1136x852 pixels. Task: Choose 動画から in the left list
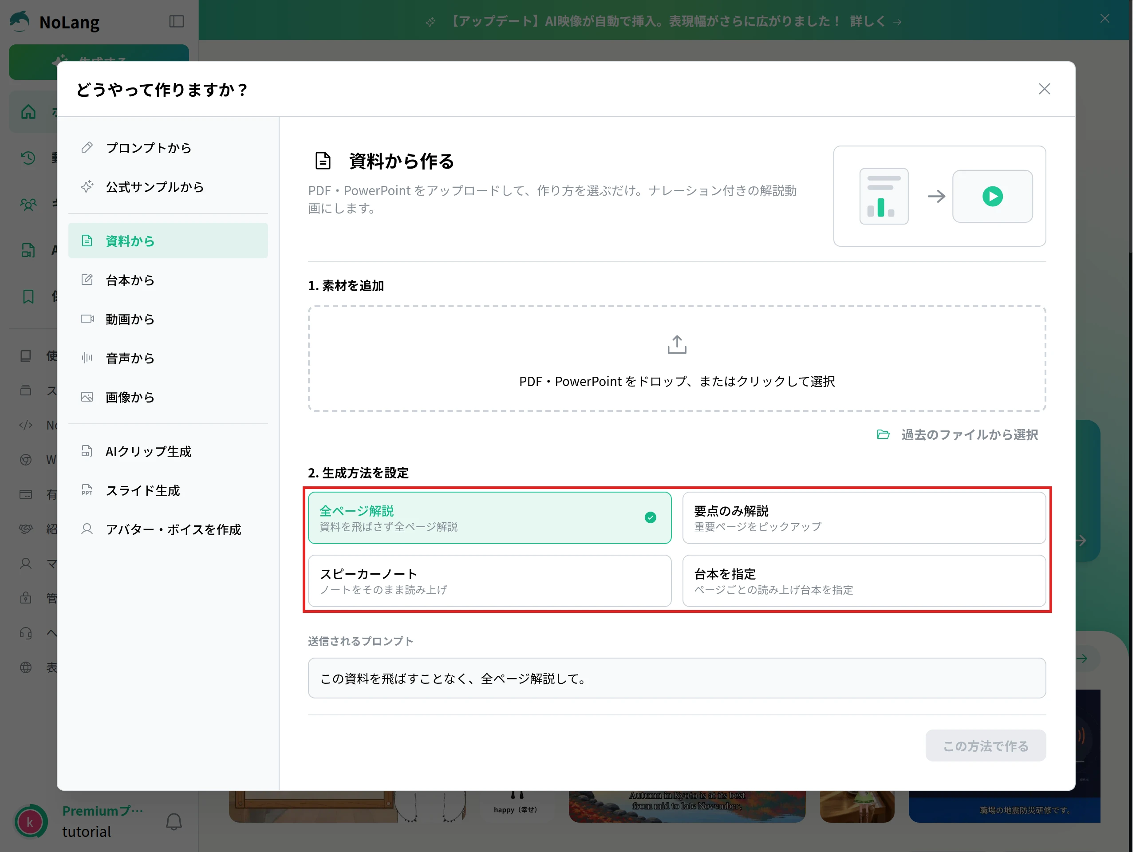pos(168,319)
